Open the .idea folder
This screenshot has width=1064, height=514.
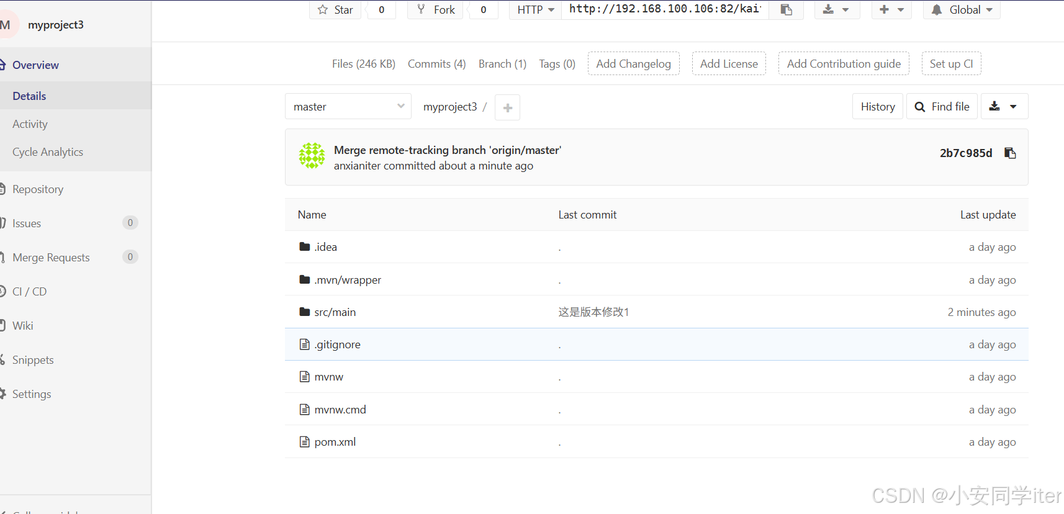pyautogui.click(x=326, y=247)
